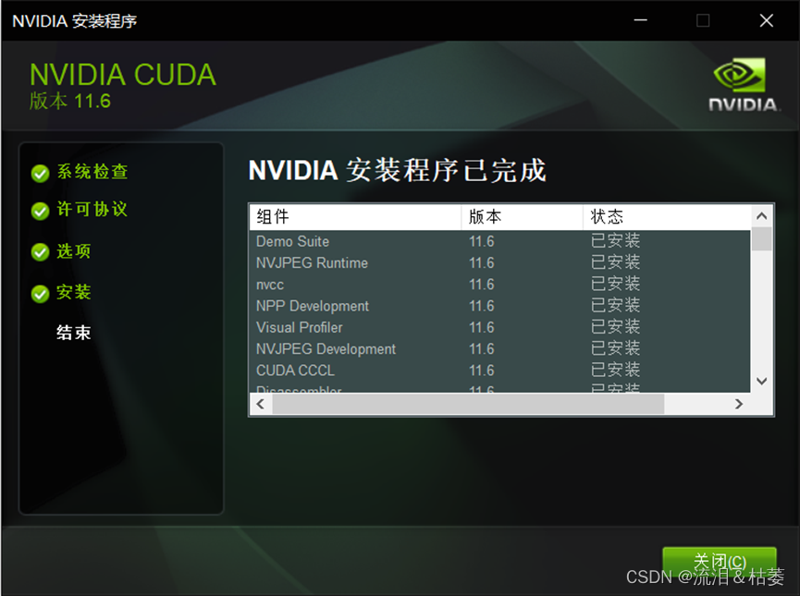Click the list scroll down arrow
Viewport: 800px width, 596px height.
762,381
